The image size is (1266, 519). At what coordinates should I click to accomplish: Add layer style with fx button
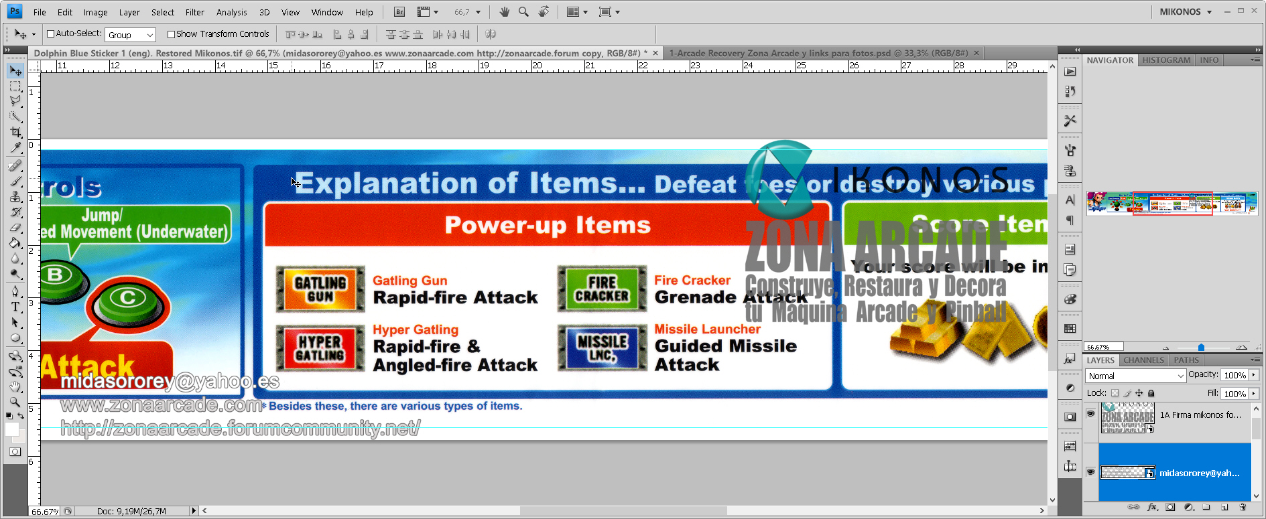pos(1152,507)
